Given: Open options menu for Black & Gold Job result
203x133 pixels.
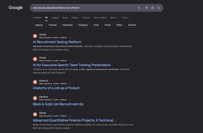Looking at the screenshot, I should (x=70, y=100).
